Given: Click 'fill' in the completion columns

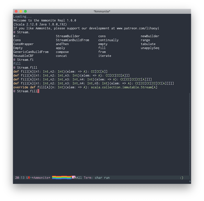Looking at the screenshot, I should pyautogui.click(x=102, y=48).
